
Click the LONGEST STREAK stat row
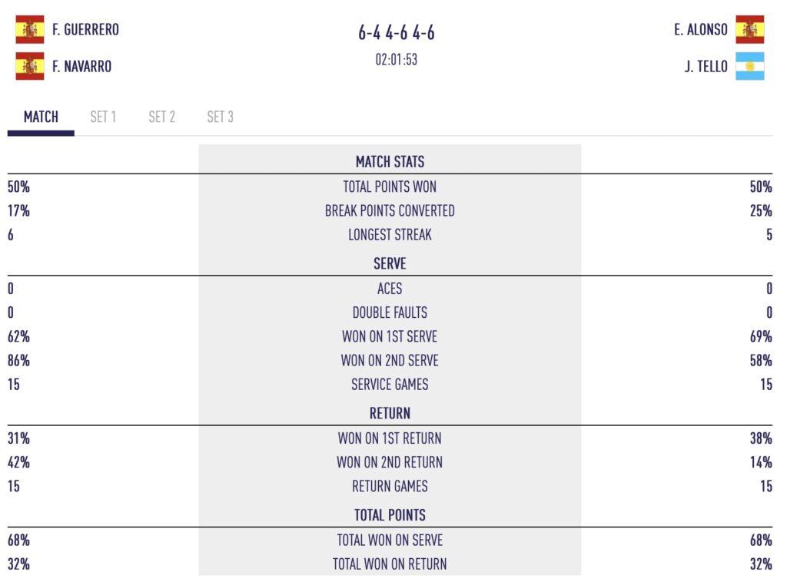(390, 234)
